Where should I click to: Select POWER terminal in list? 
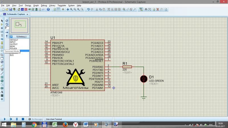click(x=13, y=49)
